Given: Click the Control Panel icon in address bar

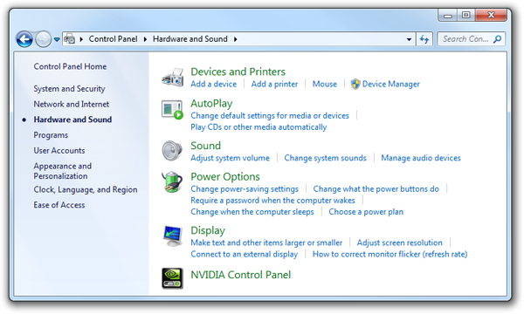Looking at the screenshot, I should 70,39.
